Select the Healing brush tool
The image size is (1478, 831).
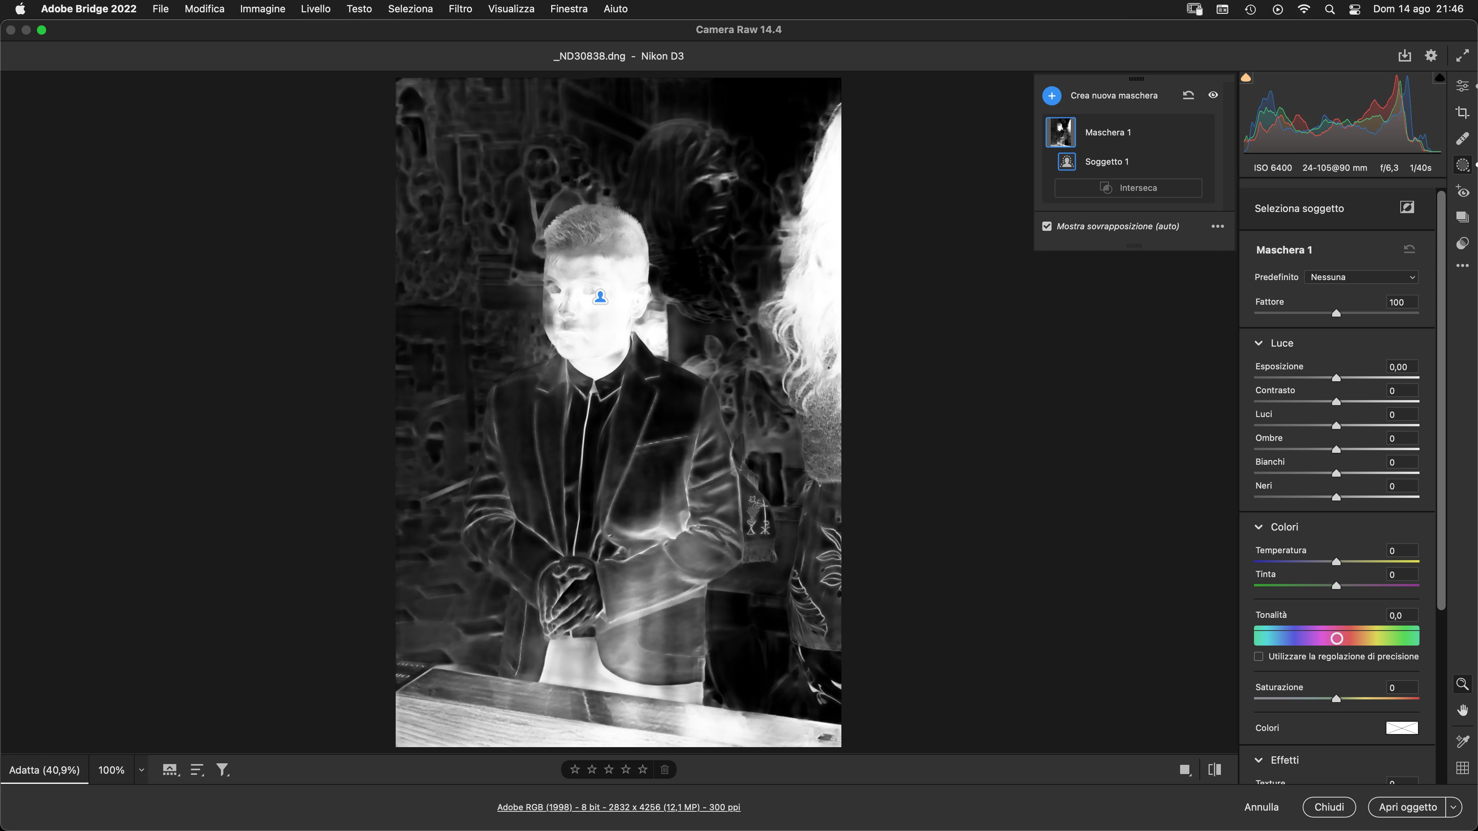coord(1462,139)
